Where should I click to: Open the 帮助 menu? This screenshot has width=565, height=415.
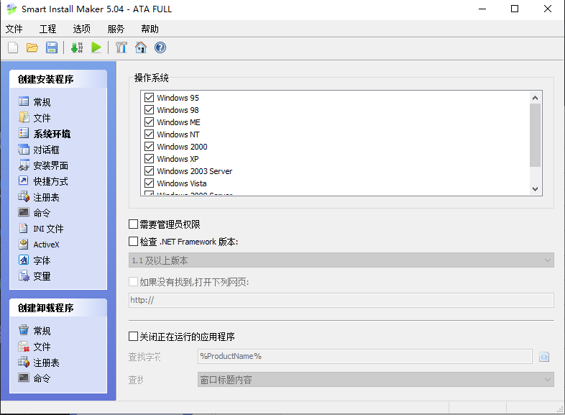[x=150, y=29]
